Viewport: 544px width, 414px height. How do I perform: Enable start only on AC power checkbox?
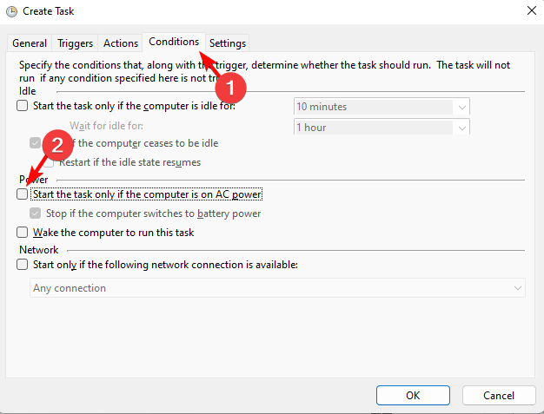click(x=22, y=194)
